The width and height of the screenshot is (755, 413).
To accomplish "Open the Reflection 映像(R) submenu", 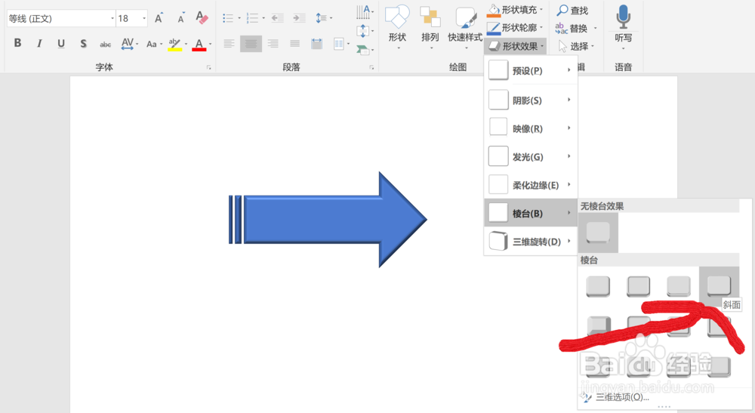I will pyautogui.click(x=531, y=128).
